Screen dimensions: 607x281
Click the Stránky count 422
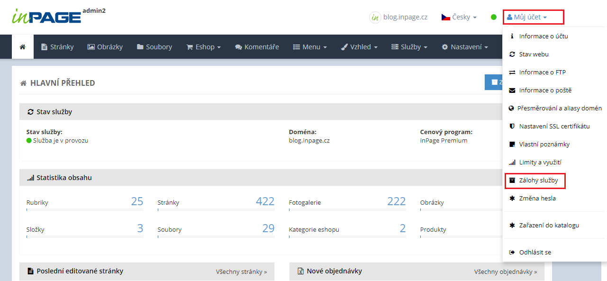coord(265,201)
